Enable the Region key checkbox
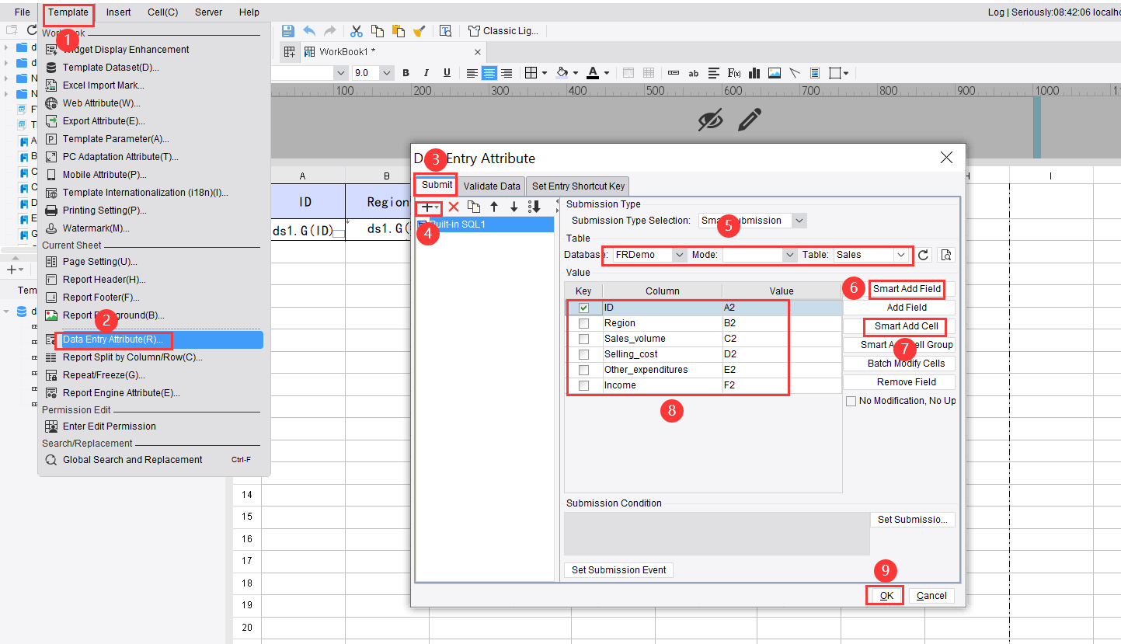 click(x=583, y=322)
